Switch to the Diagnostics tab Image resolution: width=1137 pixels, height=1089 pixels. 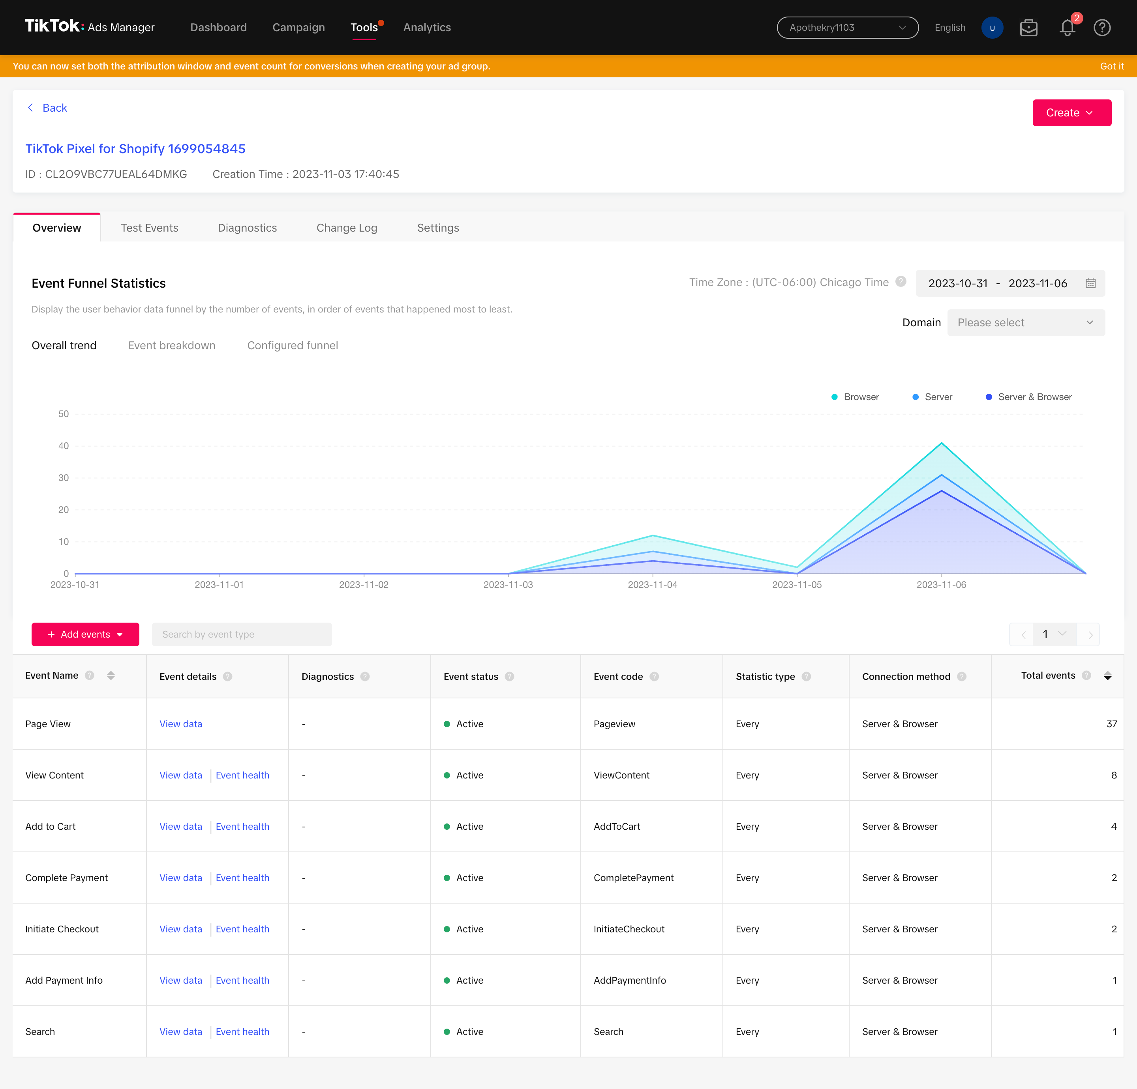[x=247, y=228]
